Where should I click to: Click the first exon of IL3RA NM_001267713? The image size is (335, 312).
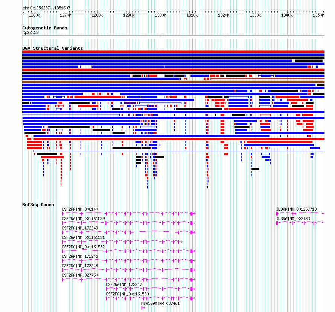[277, 213]
